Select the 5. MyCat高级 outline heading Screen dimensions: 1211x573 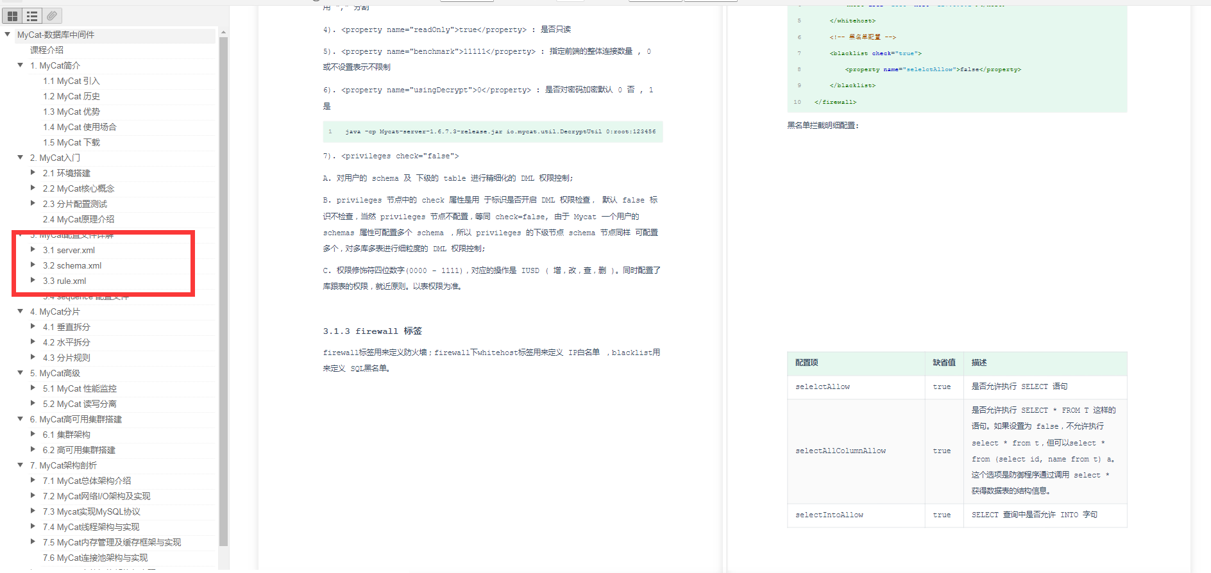click(x=55, y=373)
